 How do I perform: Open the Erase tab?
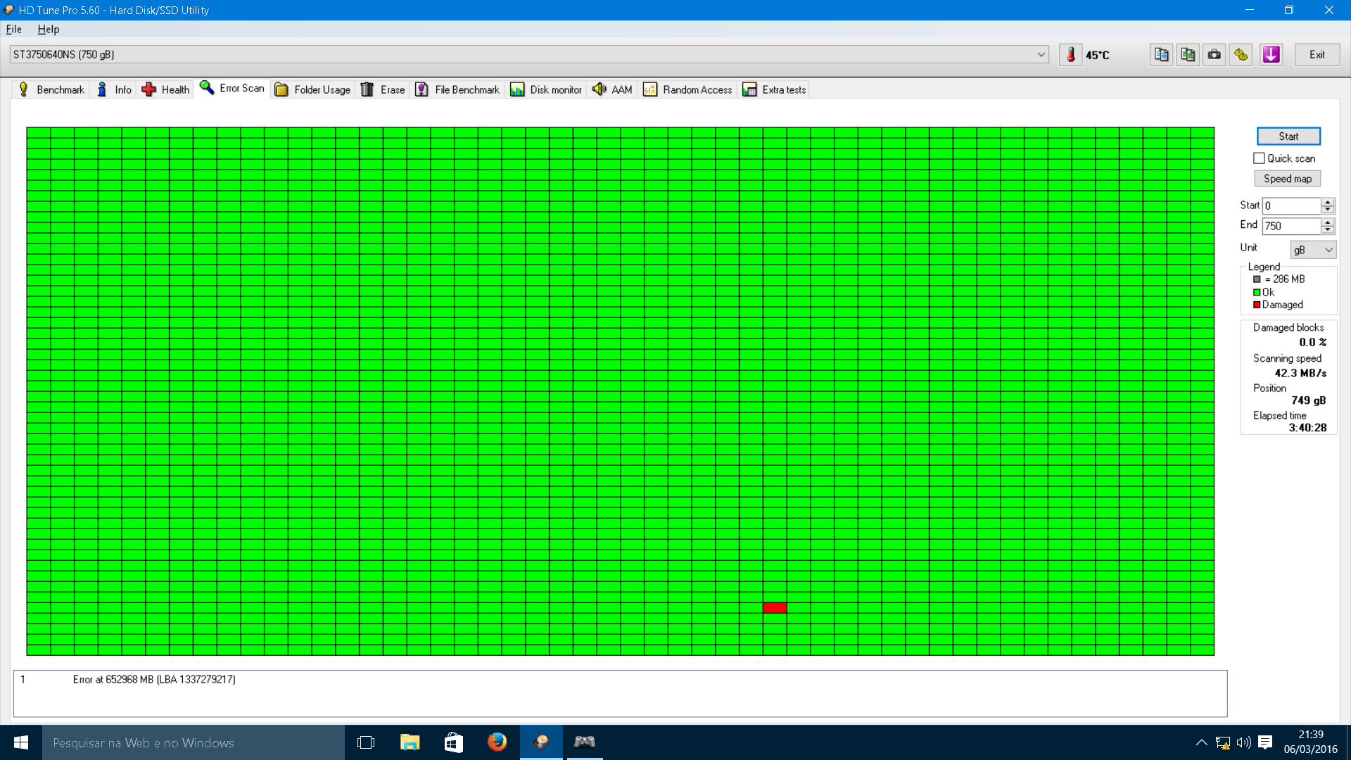click(383, 89)
